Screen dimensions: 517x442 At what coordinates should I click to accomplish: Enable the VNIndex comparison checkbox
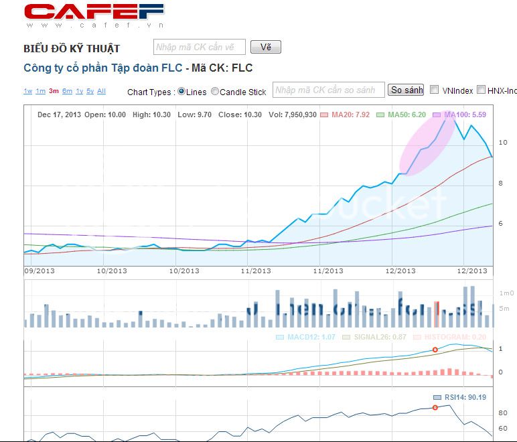435,90
